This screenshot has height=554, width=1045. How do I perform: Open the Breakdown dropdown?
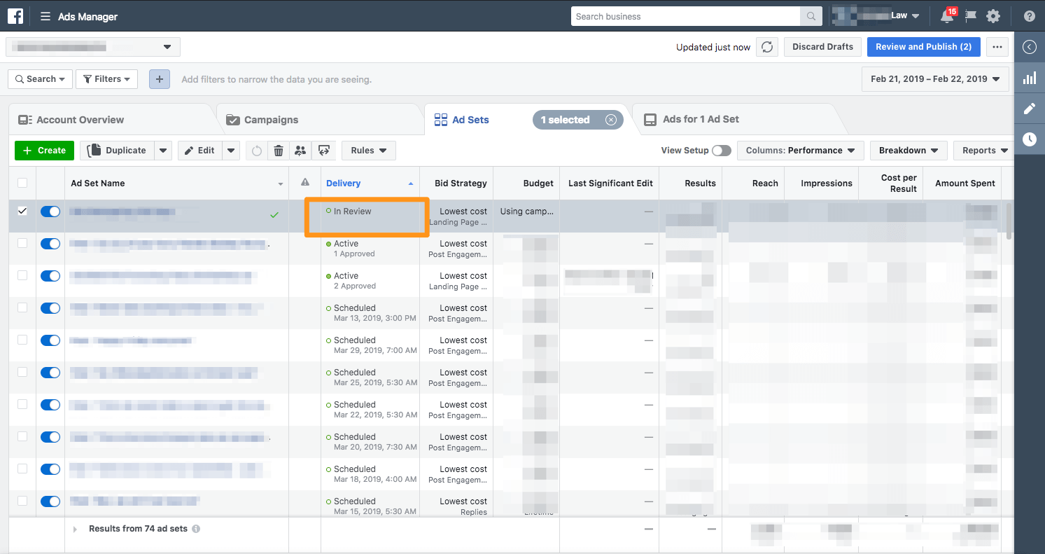click(909, 151)
